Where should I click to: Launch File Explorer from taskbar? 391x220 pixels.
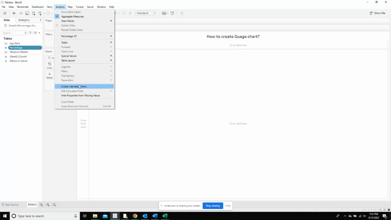point(95,216)
